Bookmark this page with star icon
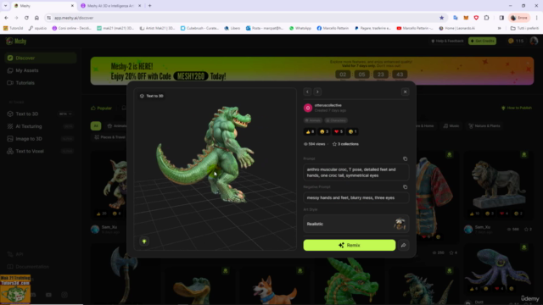The height and width of the screenshot is (305, 543). [441, 18]
